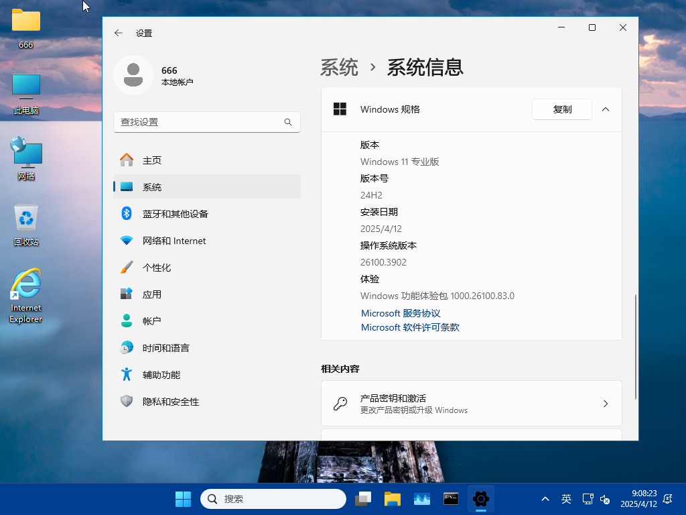Open 应用 settings
686x515 pixels.
(206, 294)
